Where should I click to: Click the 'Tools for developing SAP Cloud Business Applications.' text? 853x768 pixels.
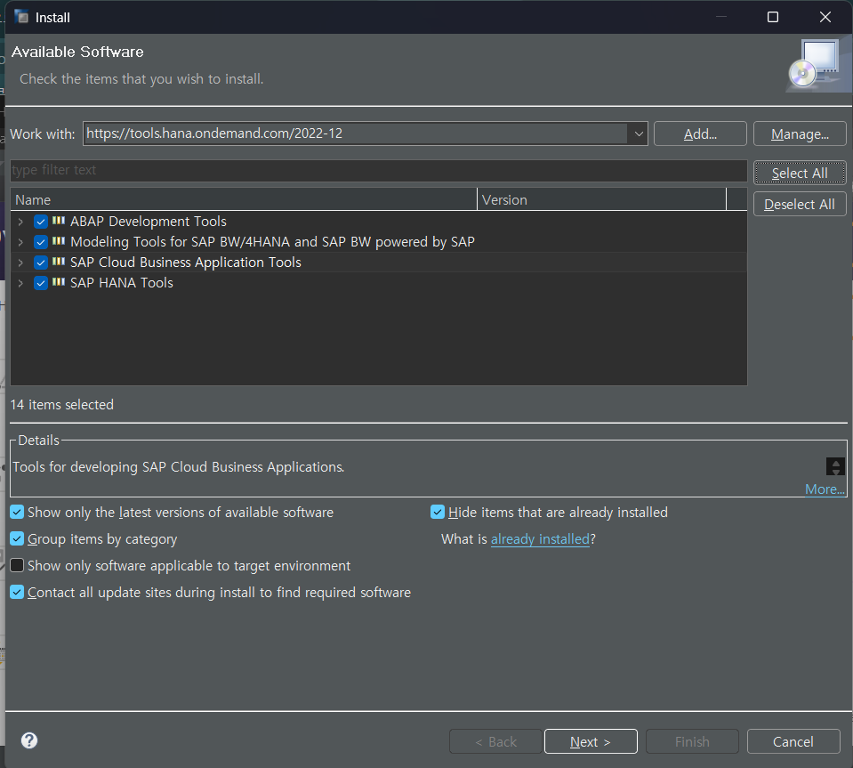coord(179,467)
